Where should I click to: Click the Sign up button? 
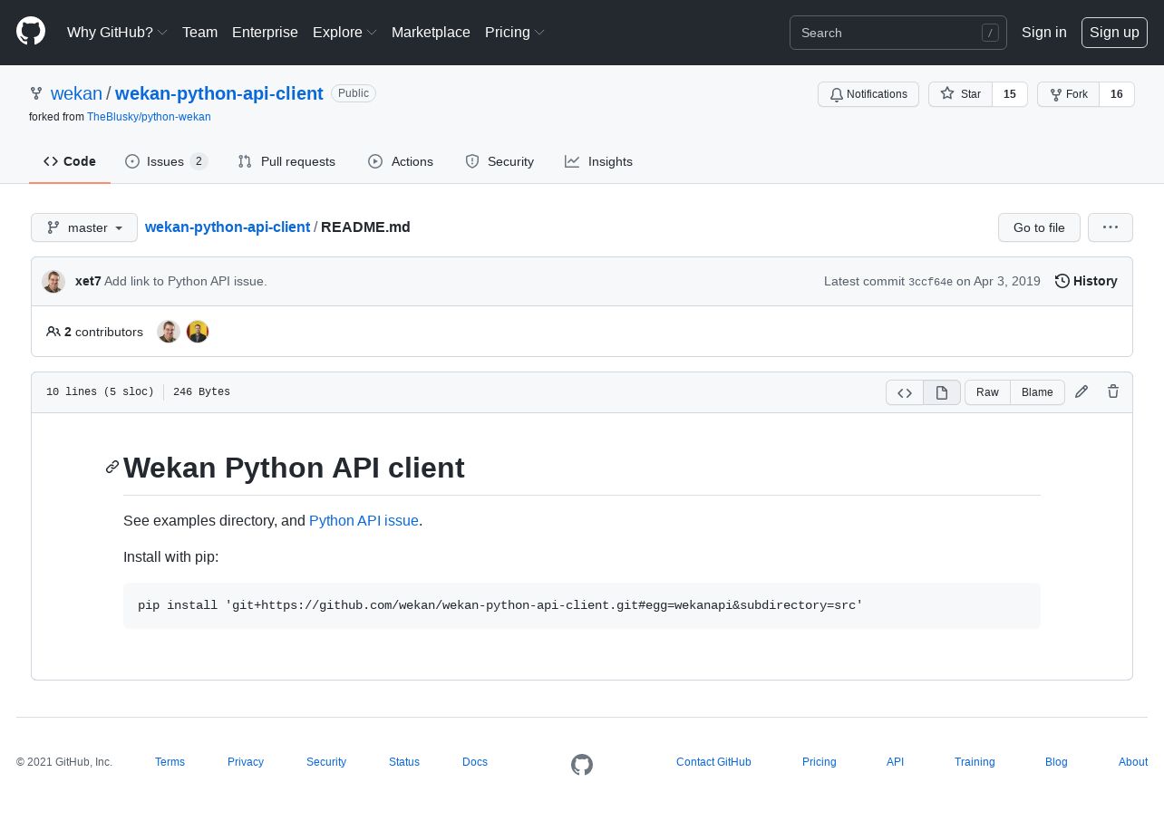1114,33
